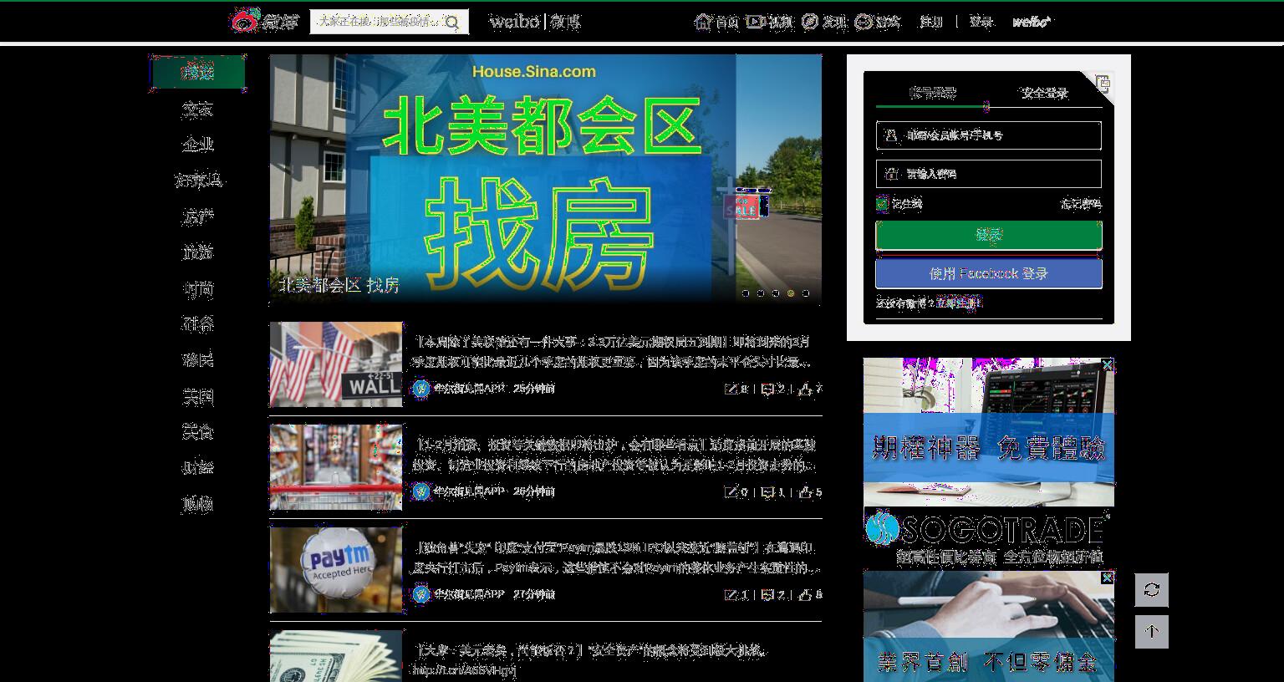Click the refresh icon button at right

pyautogui.click(x=1151, y=589)
